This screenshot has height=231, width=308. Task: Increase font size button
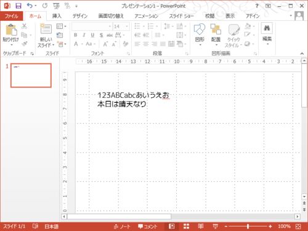105,44
